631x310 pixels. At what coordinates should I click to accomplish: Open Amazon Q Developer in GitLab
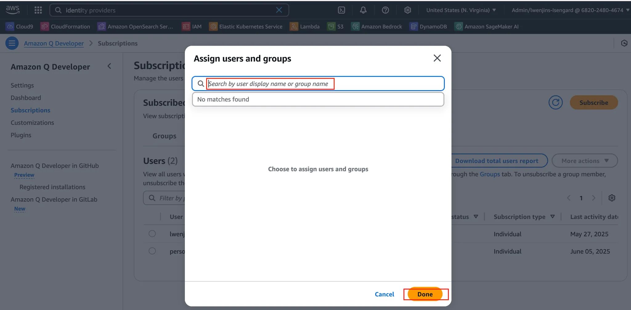point(54,199)
